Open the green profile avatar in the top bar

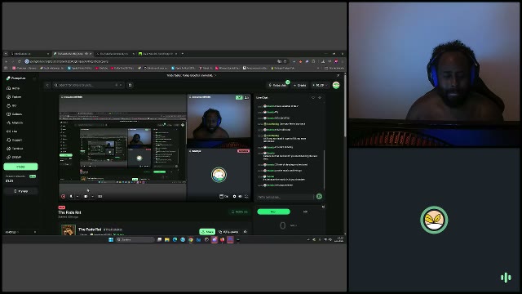(336, 85)
